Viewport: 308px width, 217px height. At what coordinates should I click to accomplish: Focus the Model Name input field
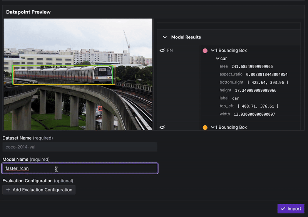point(80,168)
